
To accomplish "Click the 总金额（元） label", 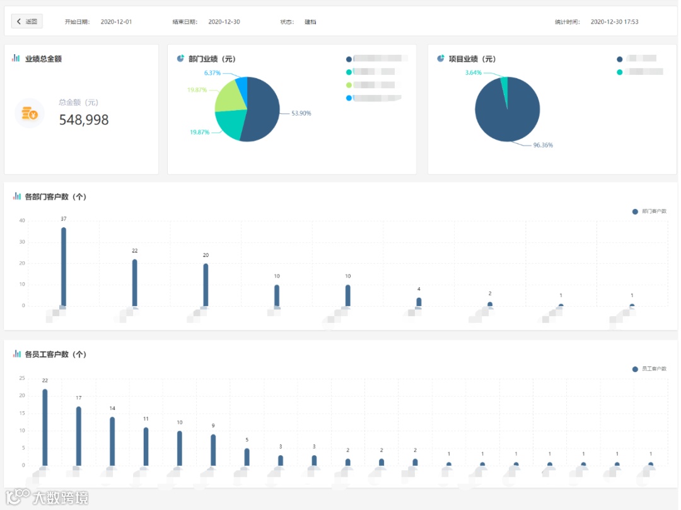I will (79, 103).
